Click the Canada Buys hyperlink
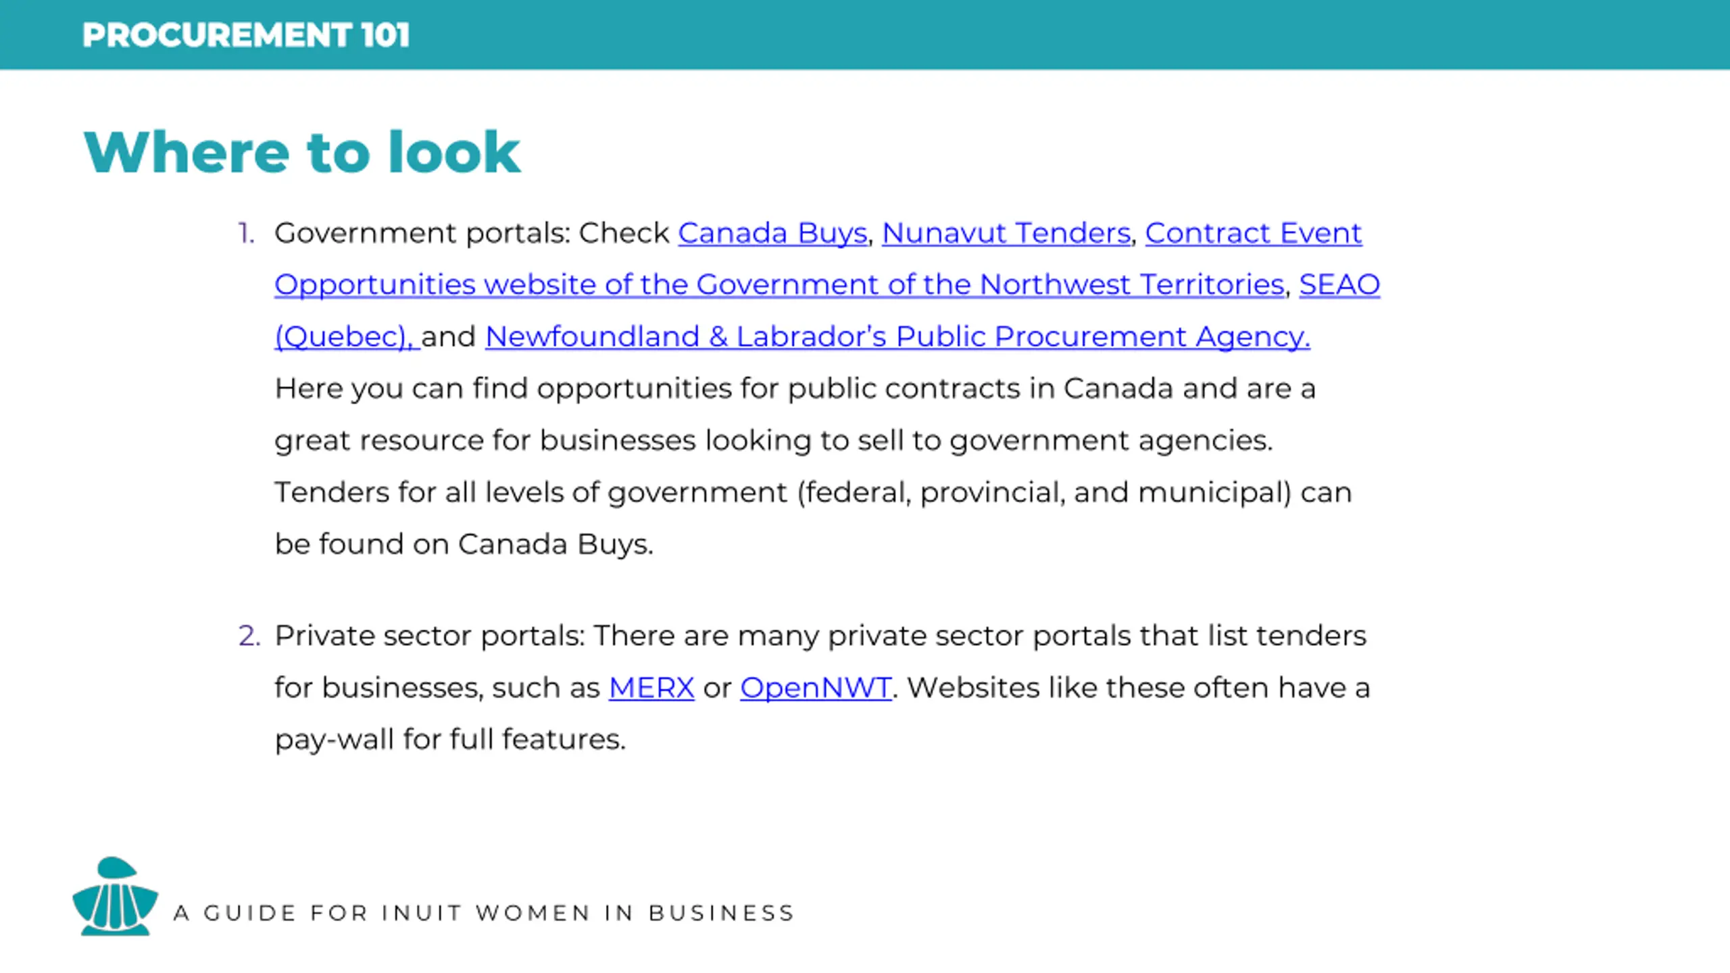This screenshot has height=973, width=1730. pyautogui.click(x=772, y=233)
